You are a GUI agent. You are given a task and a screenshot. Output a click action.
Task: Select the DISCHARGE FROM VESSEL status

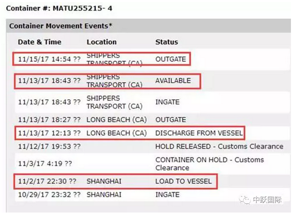[199, 133]
